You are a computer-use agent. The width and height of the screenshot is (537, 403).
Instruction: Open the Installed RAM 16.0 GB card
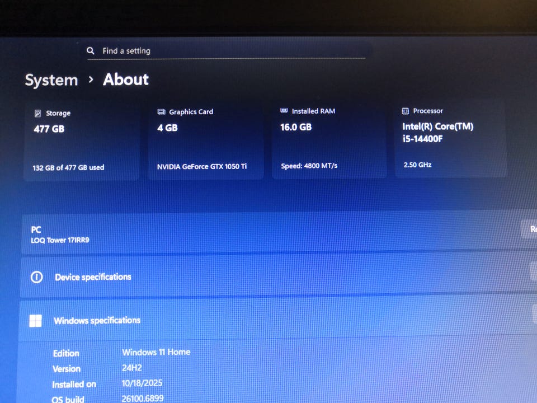point(329,140)
